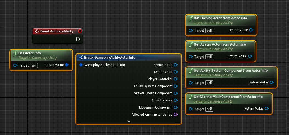Click Return Value pin on Get Avatar Actor
Viewport: 289px width, 135px height.
(250, 56)
